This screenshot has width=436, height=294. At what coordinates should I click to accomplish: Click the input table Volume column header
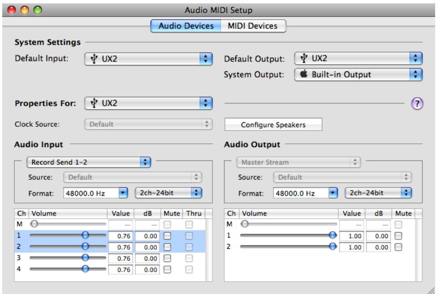coord(68,214)
